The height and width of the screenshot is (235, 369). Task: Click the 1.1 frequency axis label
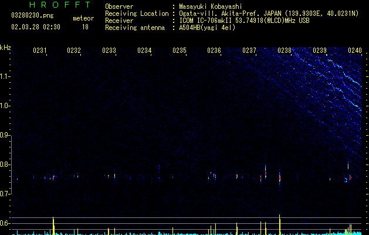point(5,76)
